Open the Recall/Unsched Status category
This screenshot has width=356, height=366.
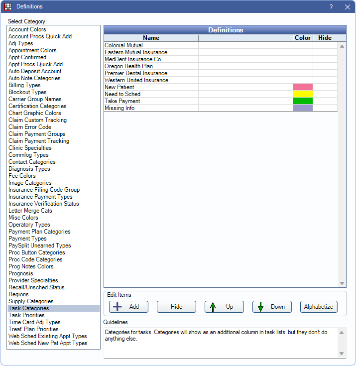tap(36, 287)
